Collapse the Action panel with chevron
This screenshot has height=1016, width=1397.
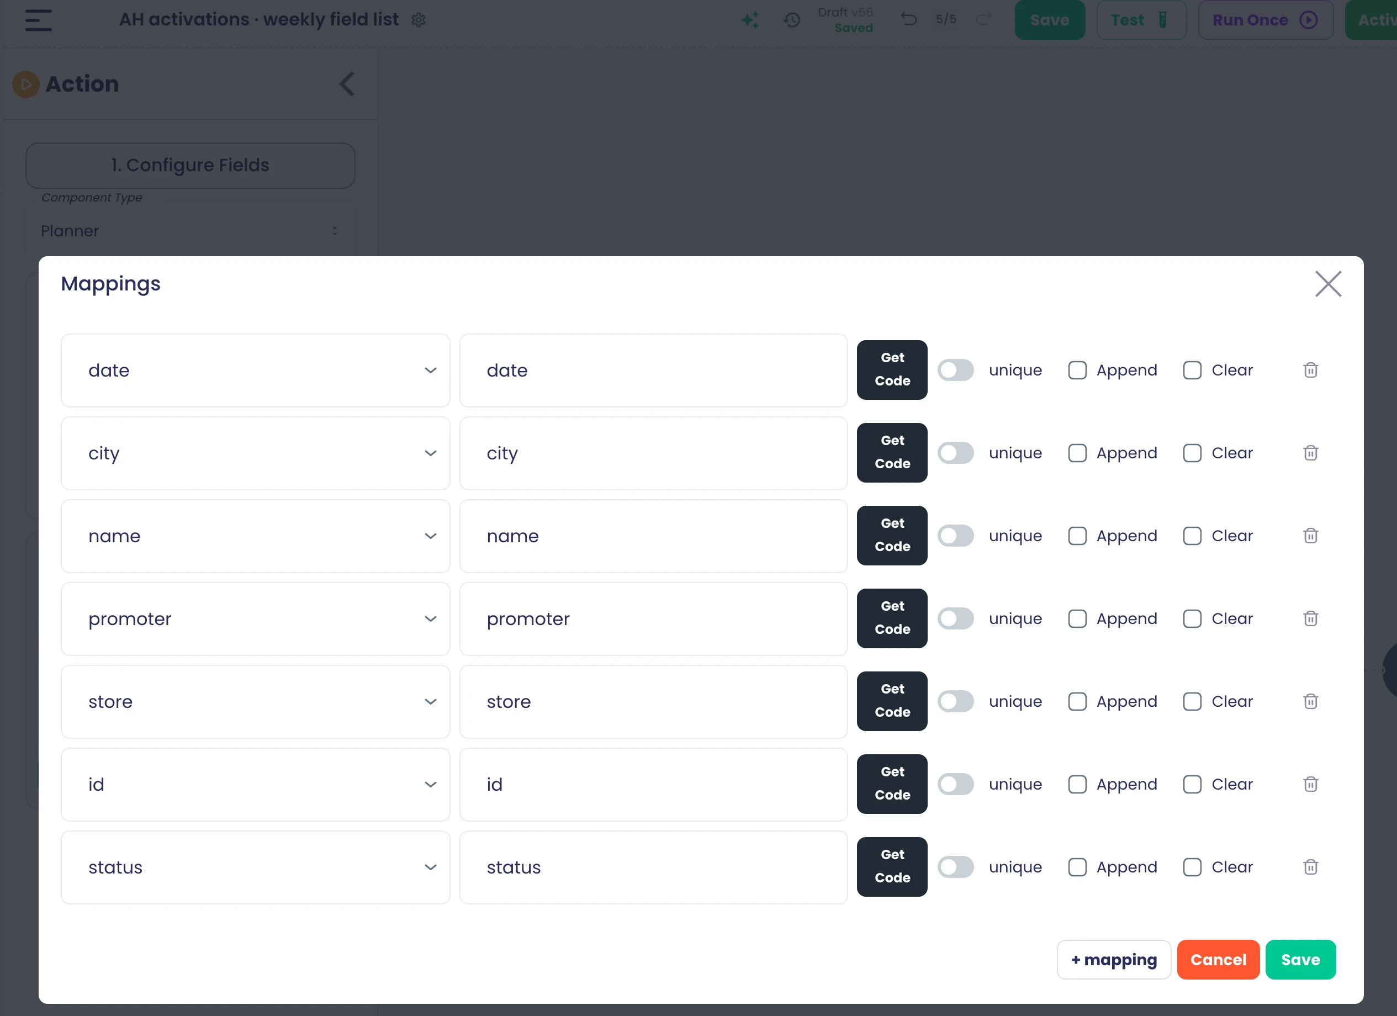[347, 84]
